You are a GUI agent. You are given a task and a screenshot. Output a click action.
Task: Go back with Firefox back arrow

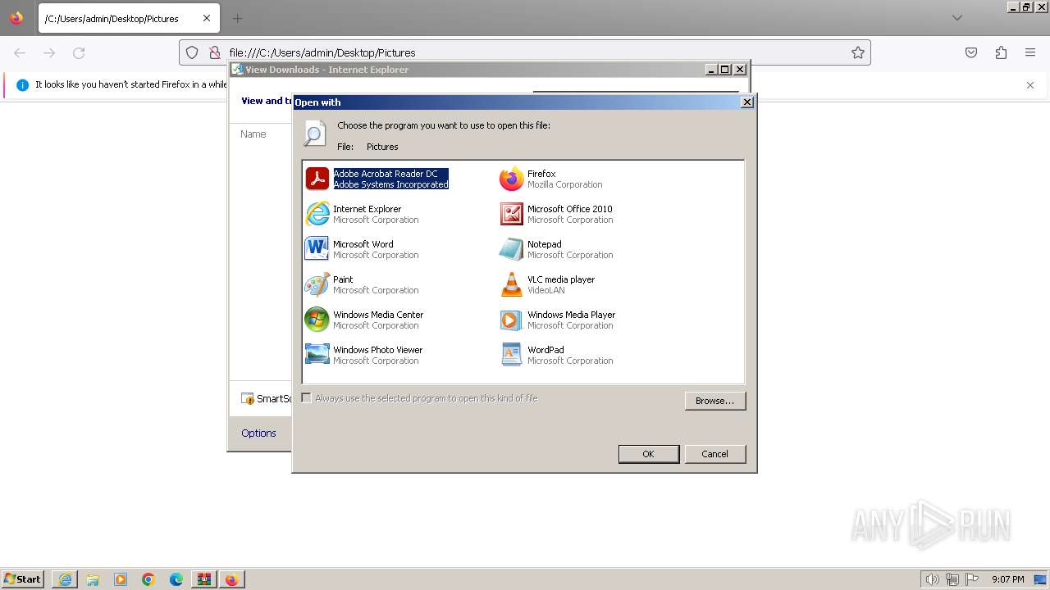20,52
